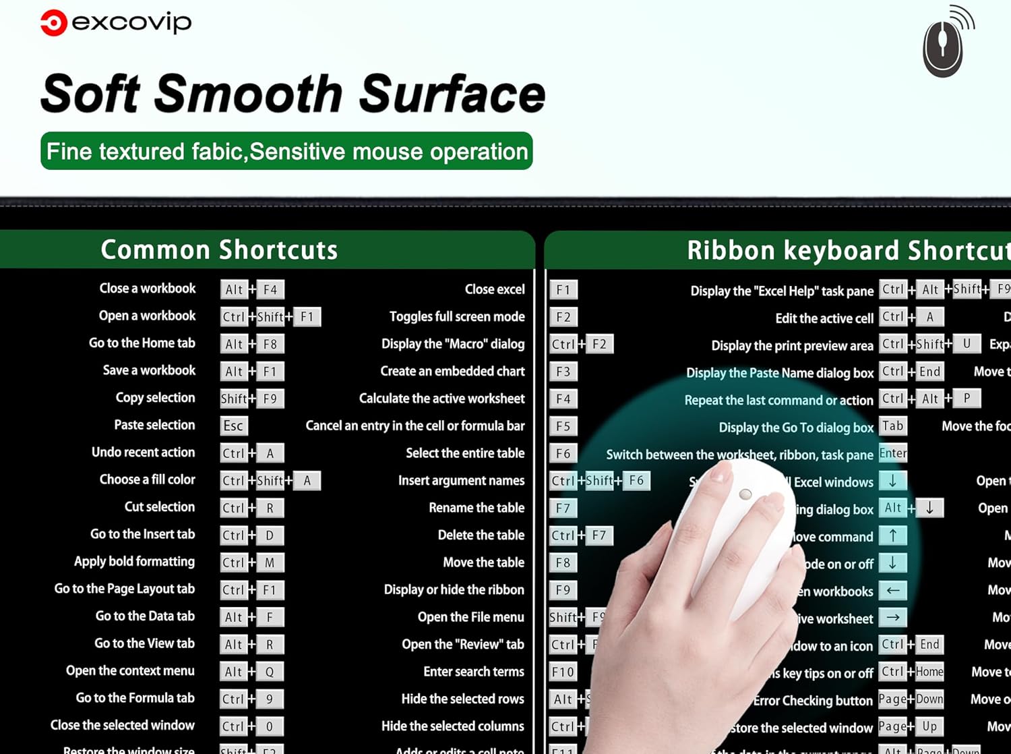Click 'Cut selection' label
This screenshot has height=754, width=1011.
pos(160,506)
